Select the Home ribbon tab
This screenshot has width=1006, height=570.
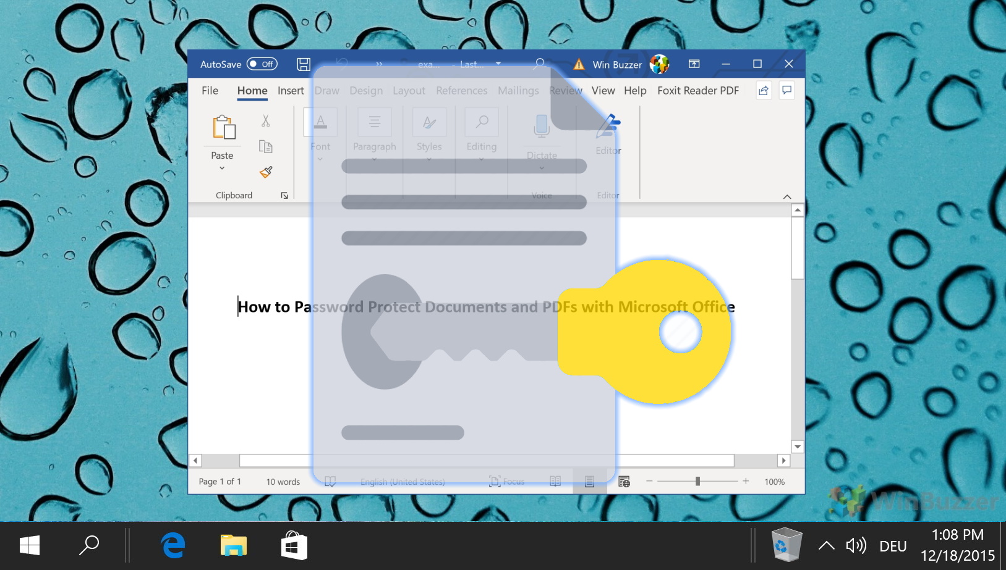coord(252,91)
